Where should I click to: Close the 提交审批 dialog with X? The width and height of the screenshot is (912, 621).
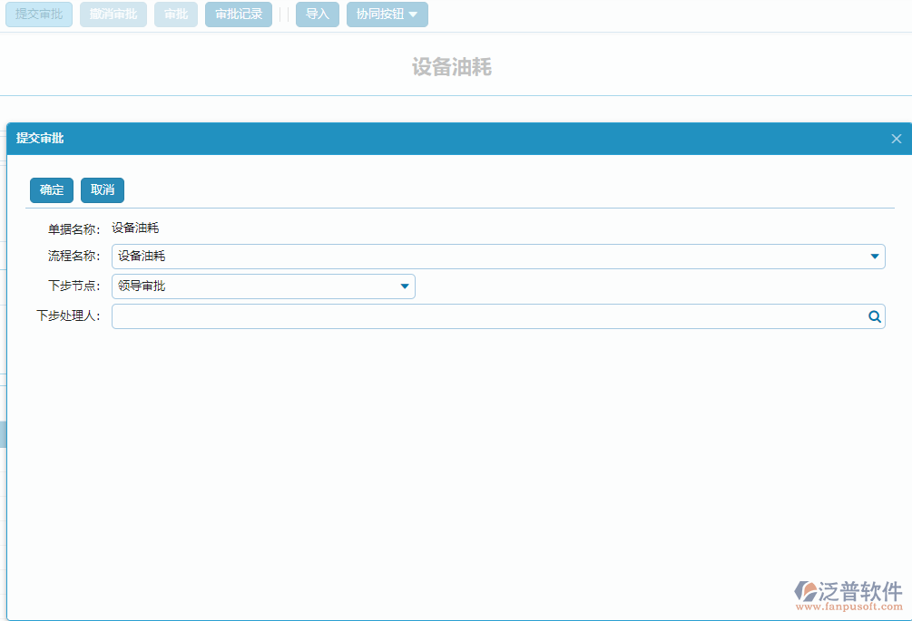tap(896, 139)
